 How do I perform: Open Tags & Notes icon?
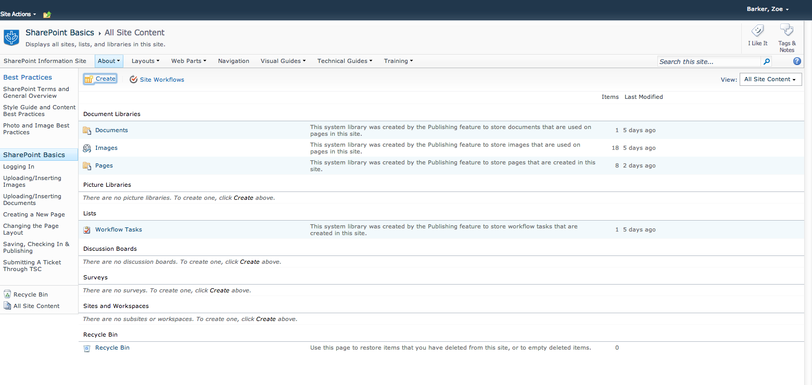(786, 30)
